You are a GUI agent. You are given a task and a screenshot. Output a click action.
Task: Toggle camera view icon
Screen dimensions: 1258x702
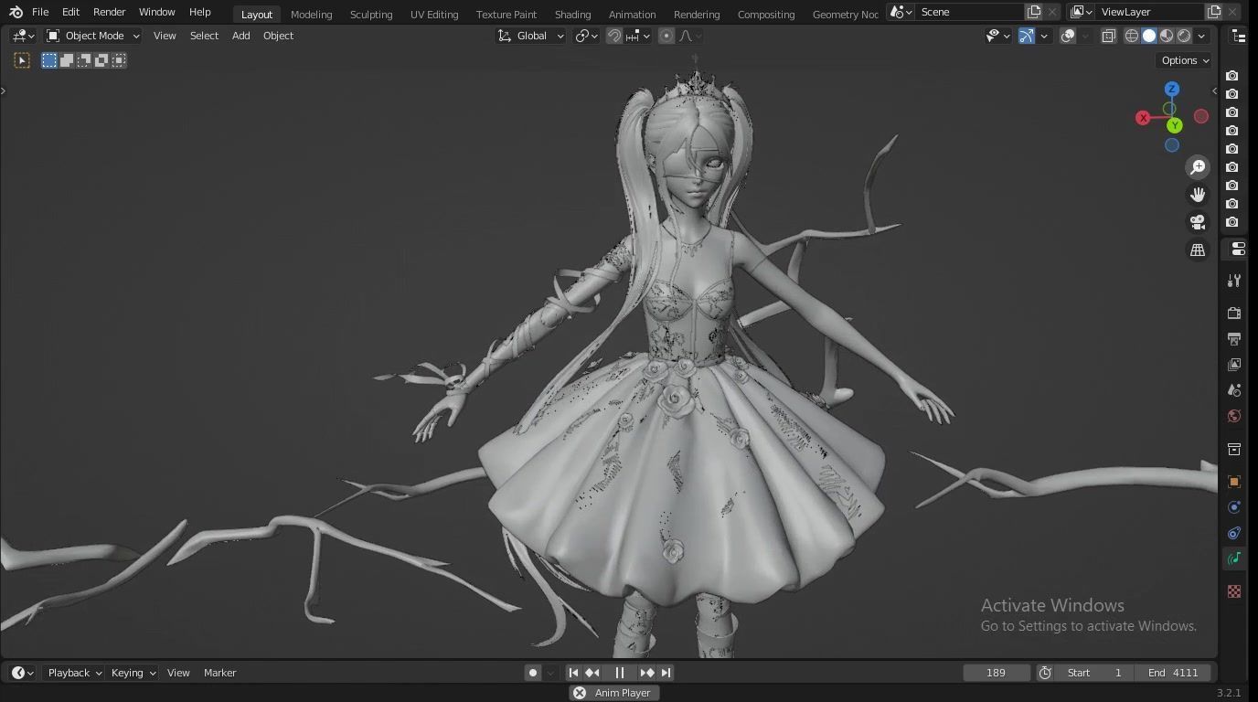point(1198,222)
